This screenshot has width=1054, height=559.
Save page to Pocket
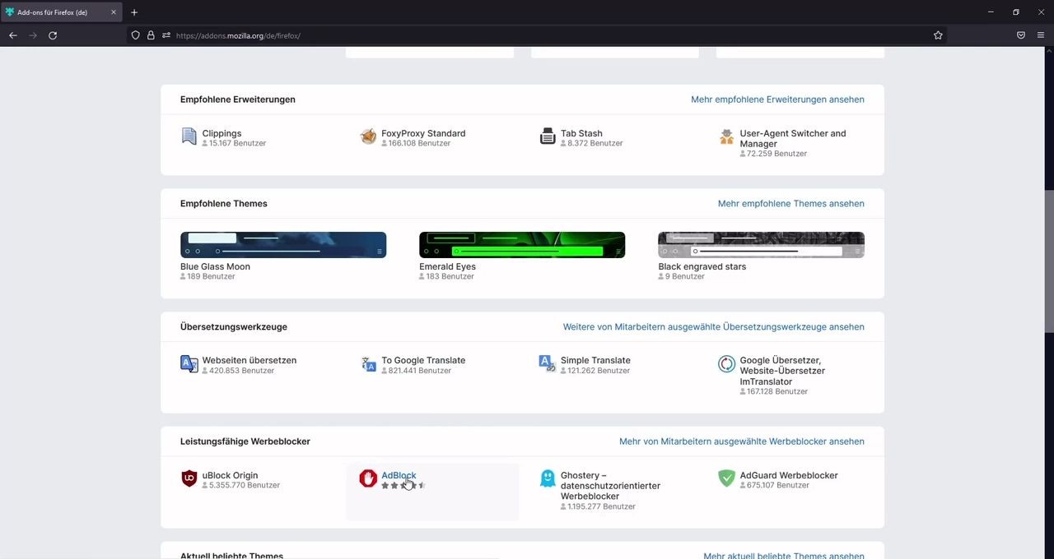1021,35
